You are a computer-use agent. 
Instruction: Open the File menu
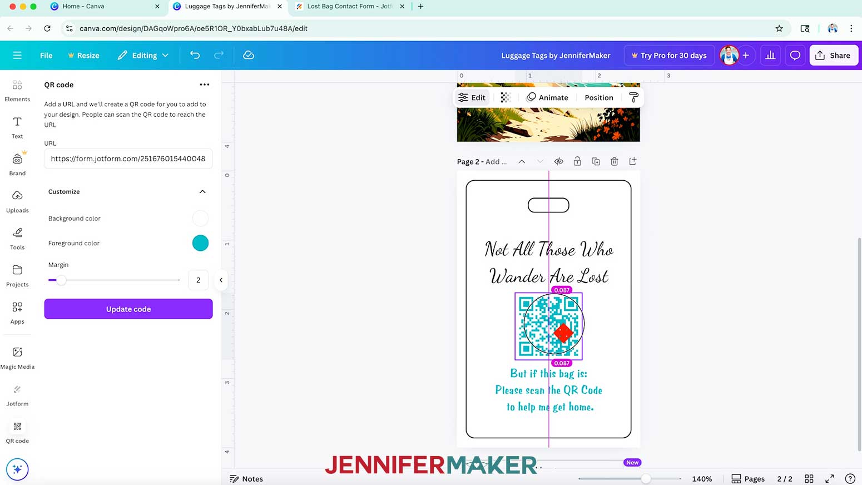[46, 55]
